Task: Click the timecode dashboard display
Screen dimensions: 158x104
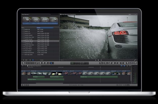Action: (80, 63)
